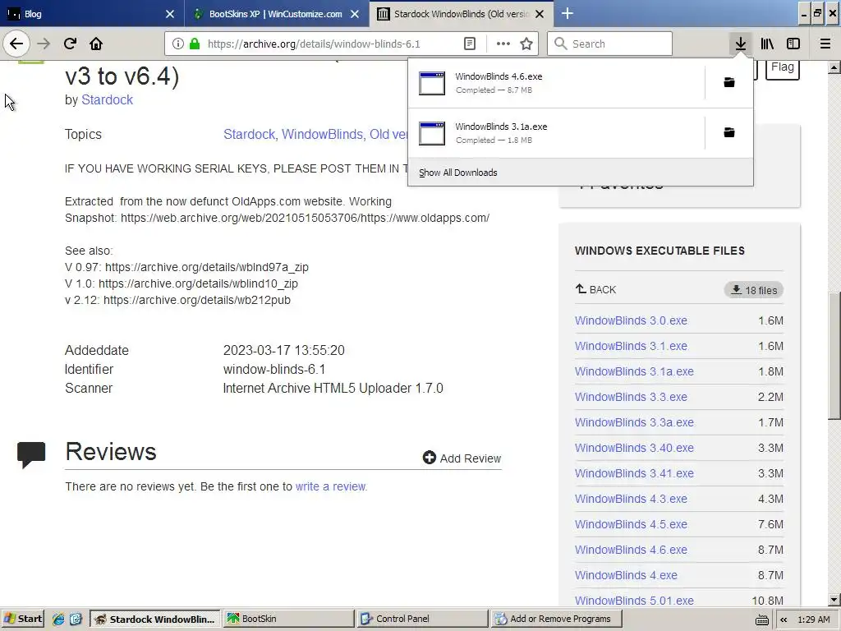Click the Add Review text link
This screenshot has height=631, width=841.
coord(471,458)
